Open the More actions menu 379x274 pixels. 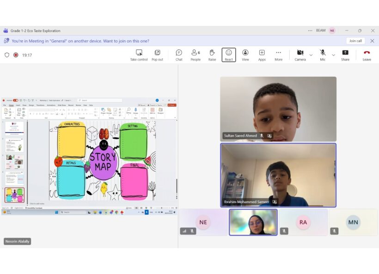tap(278, 55)
